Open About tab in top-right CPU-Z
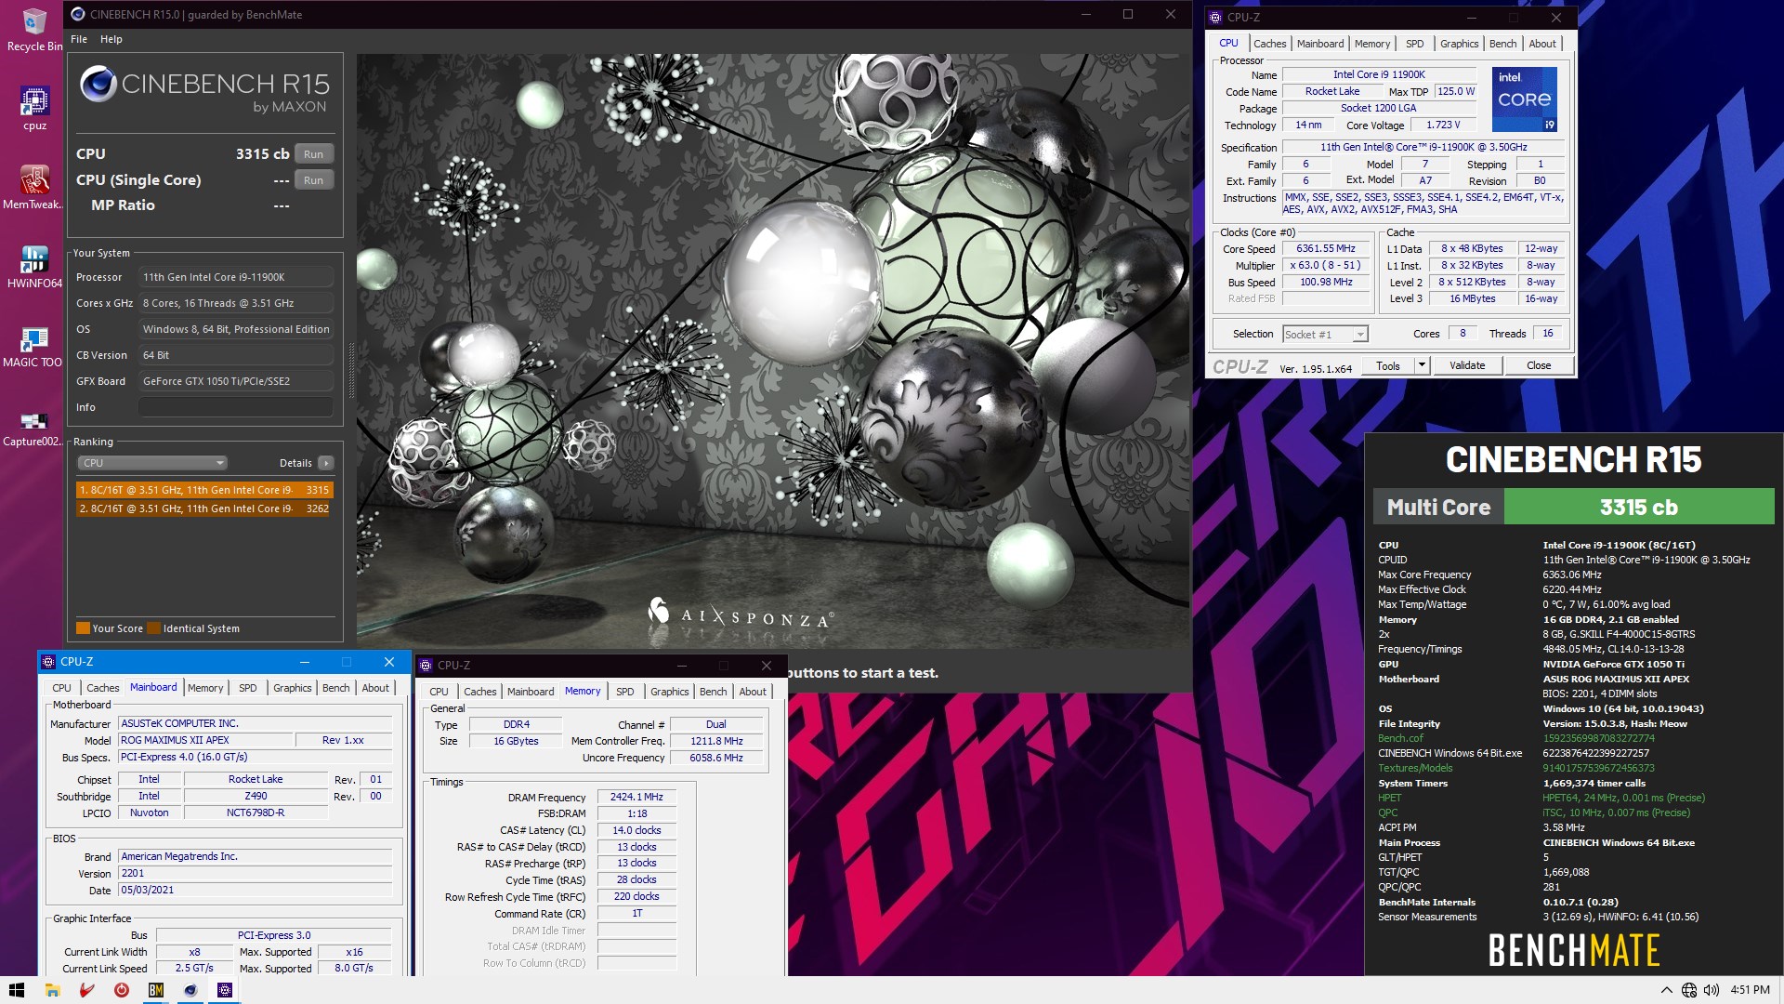Viewport: 1784px width, 1004px height. (x=1542, y=44)
